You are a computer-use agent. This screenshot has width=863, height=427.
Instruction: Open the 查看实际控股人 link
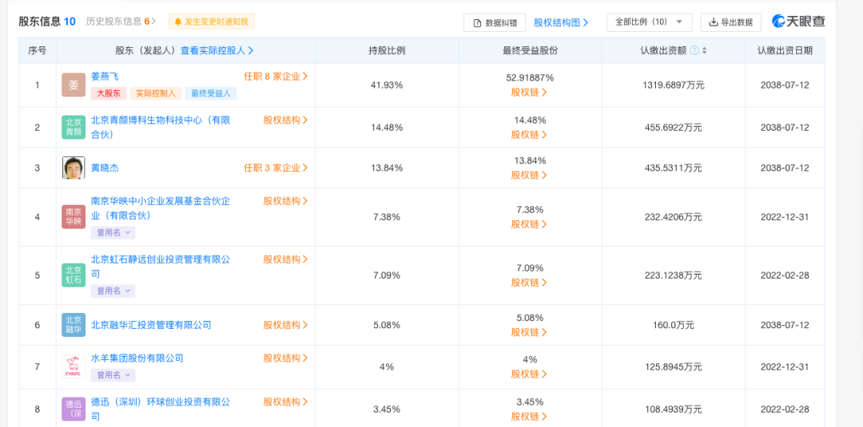coord(217,50)
